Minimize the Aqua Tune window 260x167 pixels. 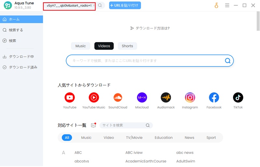(236, 6)
